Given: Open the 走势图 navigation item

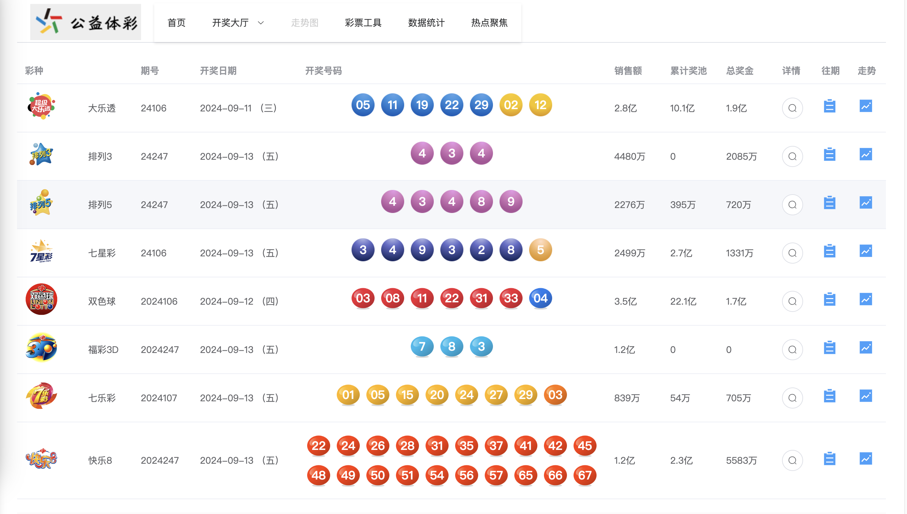Looking at the screenshot, I should coord(305,23).
